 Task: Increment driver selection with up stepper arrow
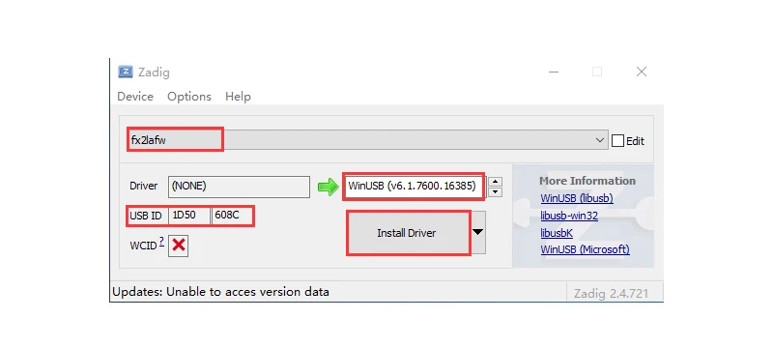click(495, 182)
